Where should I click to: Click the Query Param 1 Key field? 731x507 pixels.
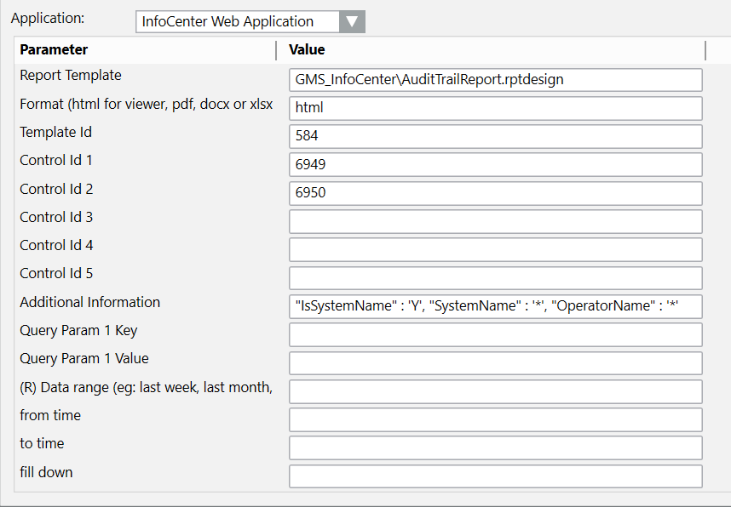coord(495,334)
